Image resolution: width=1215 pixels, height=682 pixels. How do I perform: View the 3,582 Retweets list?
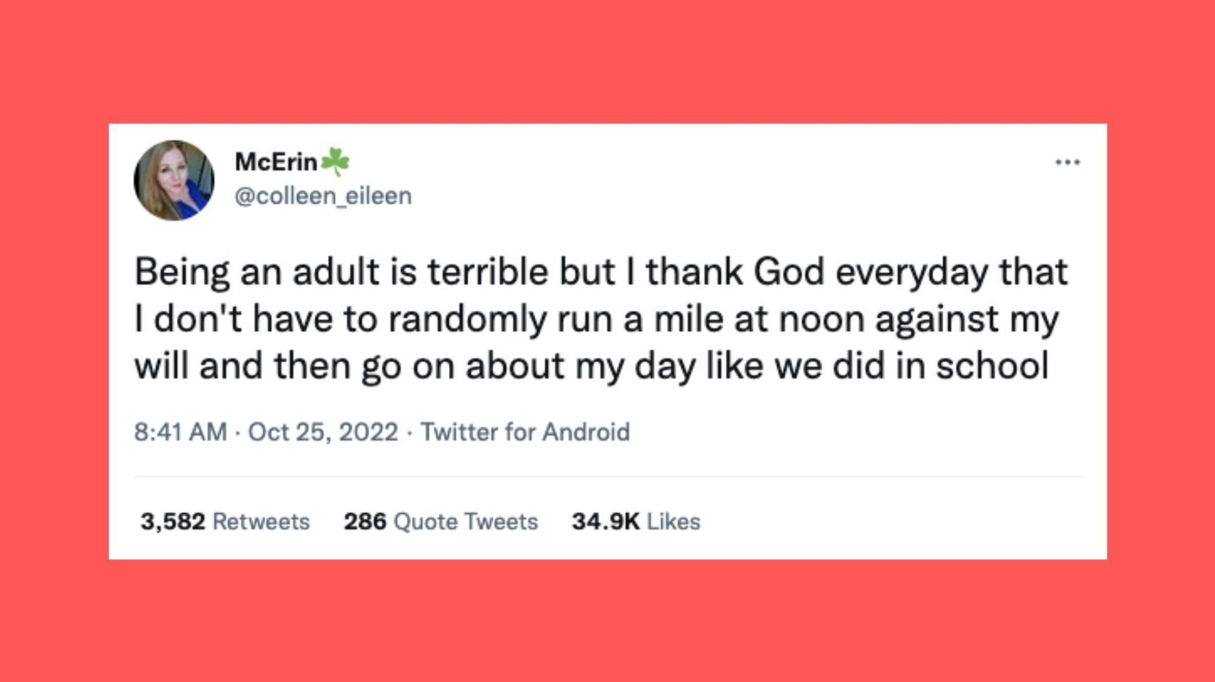coord(225,521)
